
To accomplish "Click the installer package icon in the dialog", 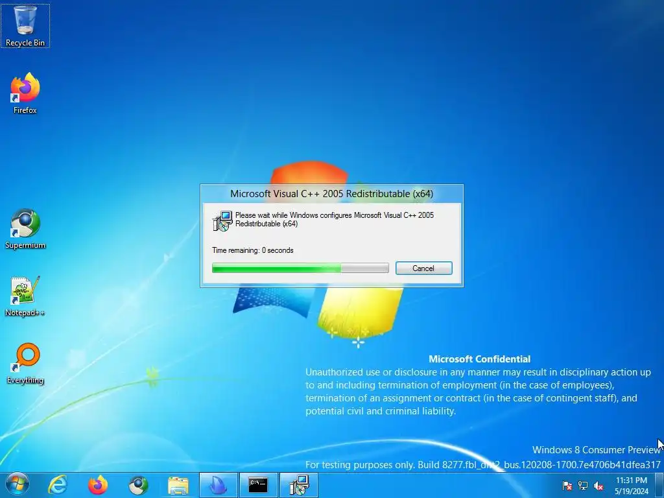I will pos(222,220).
